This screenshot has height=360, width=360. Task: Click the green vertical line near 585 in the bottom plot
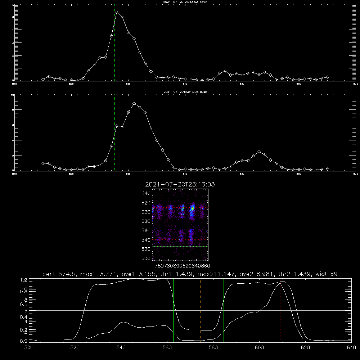(224, 310)
